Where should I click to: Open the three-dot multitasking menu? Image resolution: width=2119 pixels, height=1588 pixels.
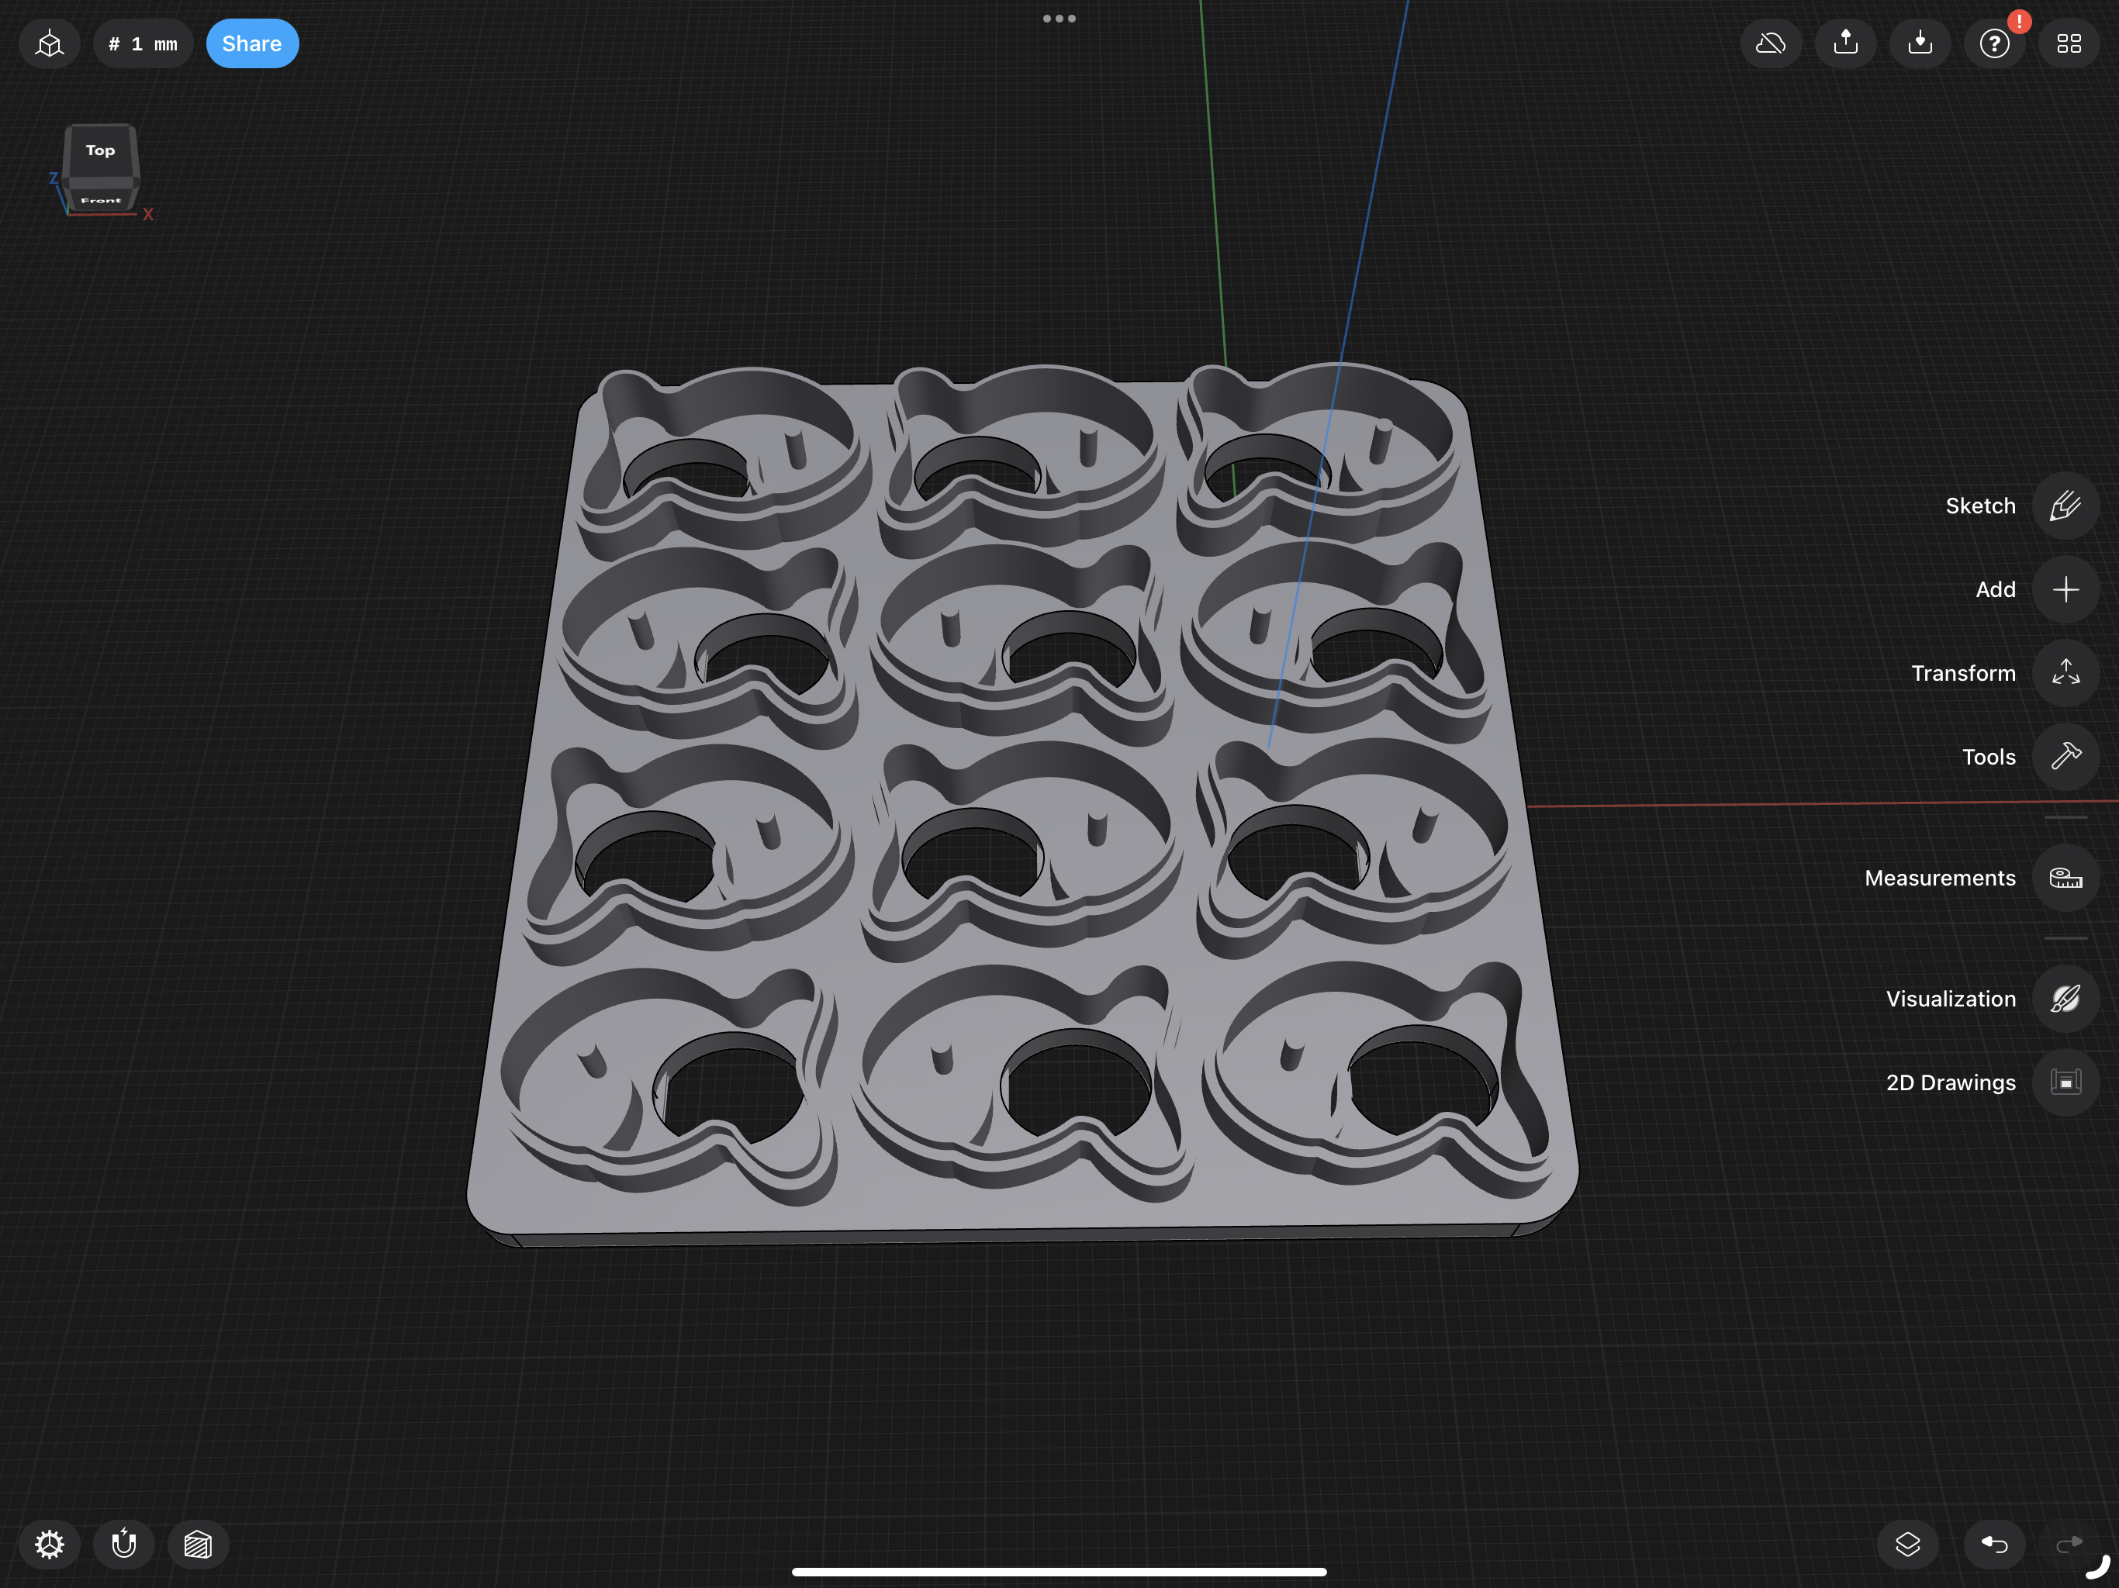point(1059,18)
